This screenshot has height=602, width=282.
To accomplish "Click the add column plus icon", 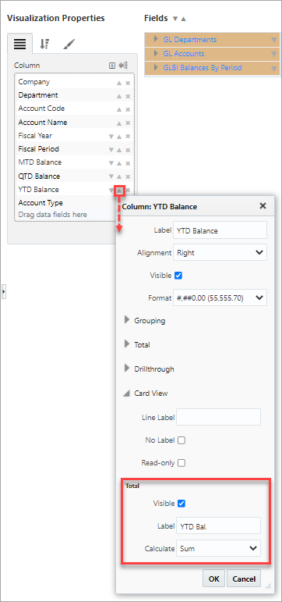I will pyautogui.click(x=112, y=66).
